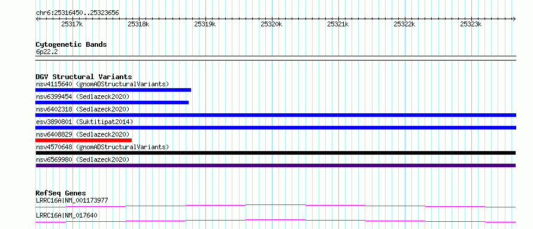Open the nsv6399454 (Sedlazeck2020) label

83,97
